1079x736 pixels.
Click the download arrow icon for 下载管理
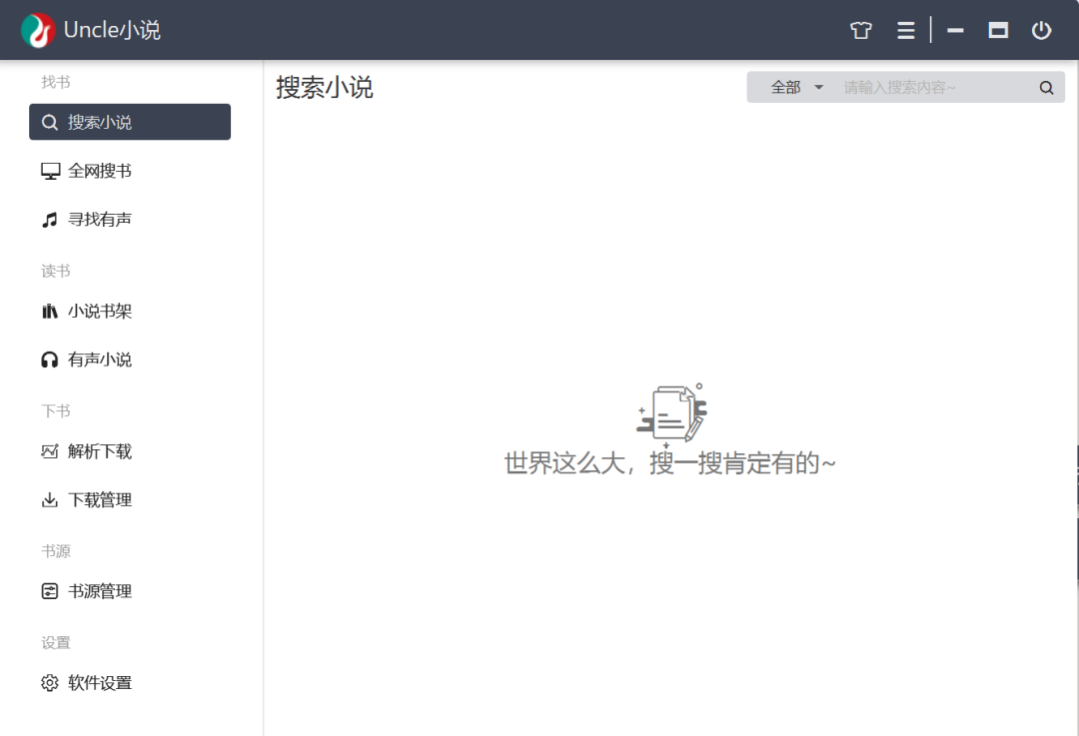click(x=50, y=499)
